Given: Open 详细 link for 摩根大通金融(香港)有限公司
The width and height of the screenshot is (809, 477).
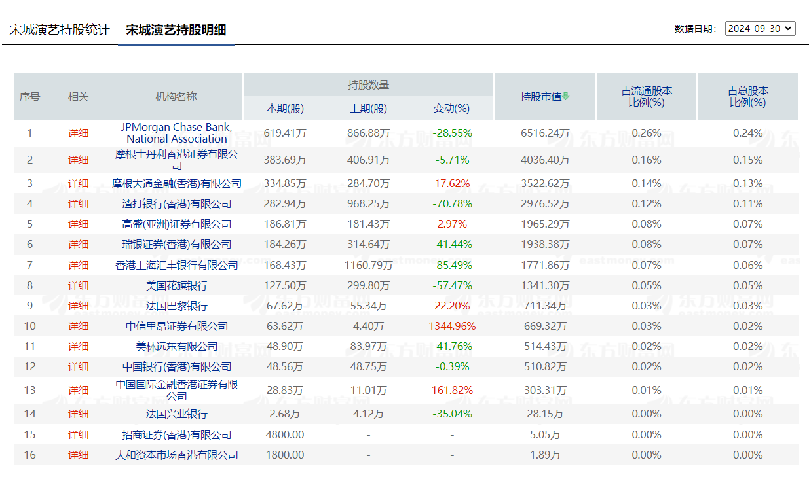Looking at the screenshot, I should coord(78,183).
